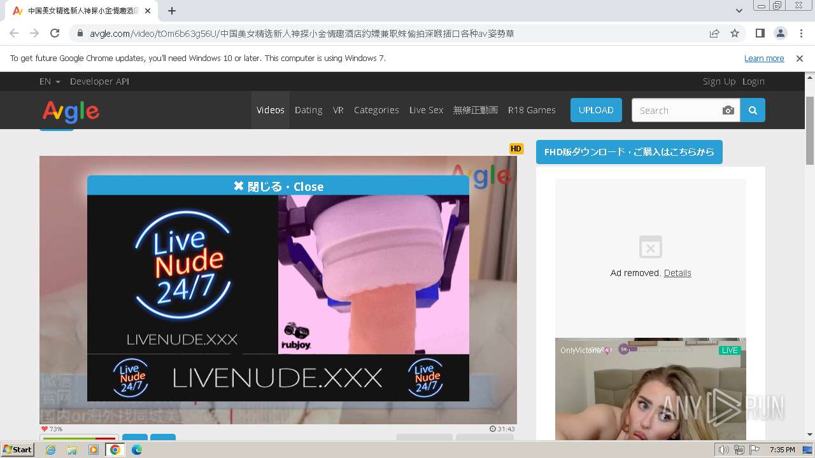Open the browser side panel icon
Screen dimensions: 815x458
tap(760, 33)
